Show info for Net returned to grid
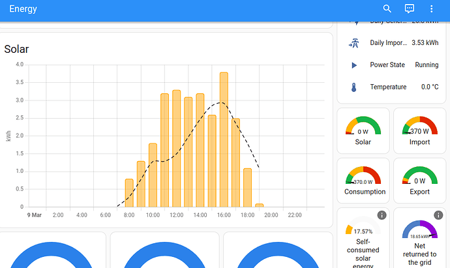 click(x=438, y=215)
